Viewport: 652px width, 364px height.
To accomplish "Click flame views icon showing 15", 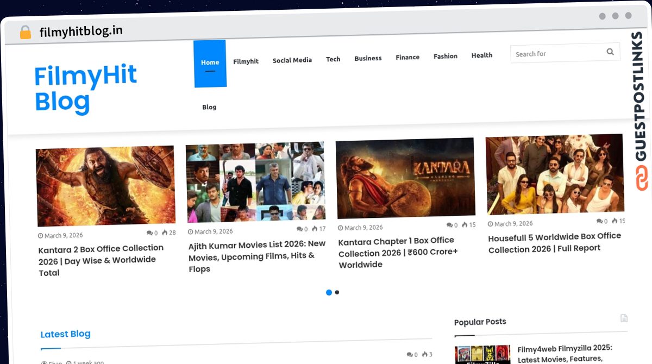I will pyautogui.click(x=465, y=224).
